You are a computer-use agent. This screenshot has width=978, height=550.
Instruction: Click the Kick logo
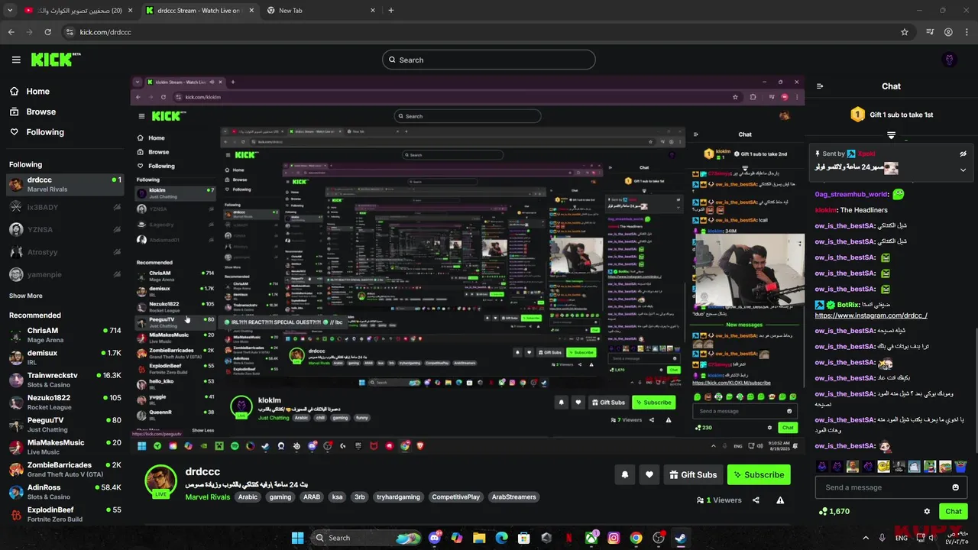56,60
